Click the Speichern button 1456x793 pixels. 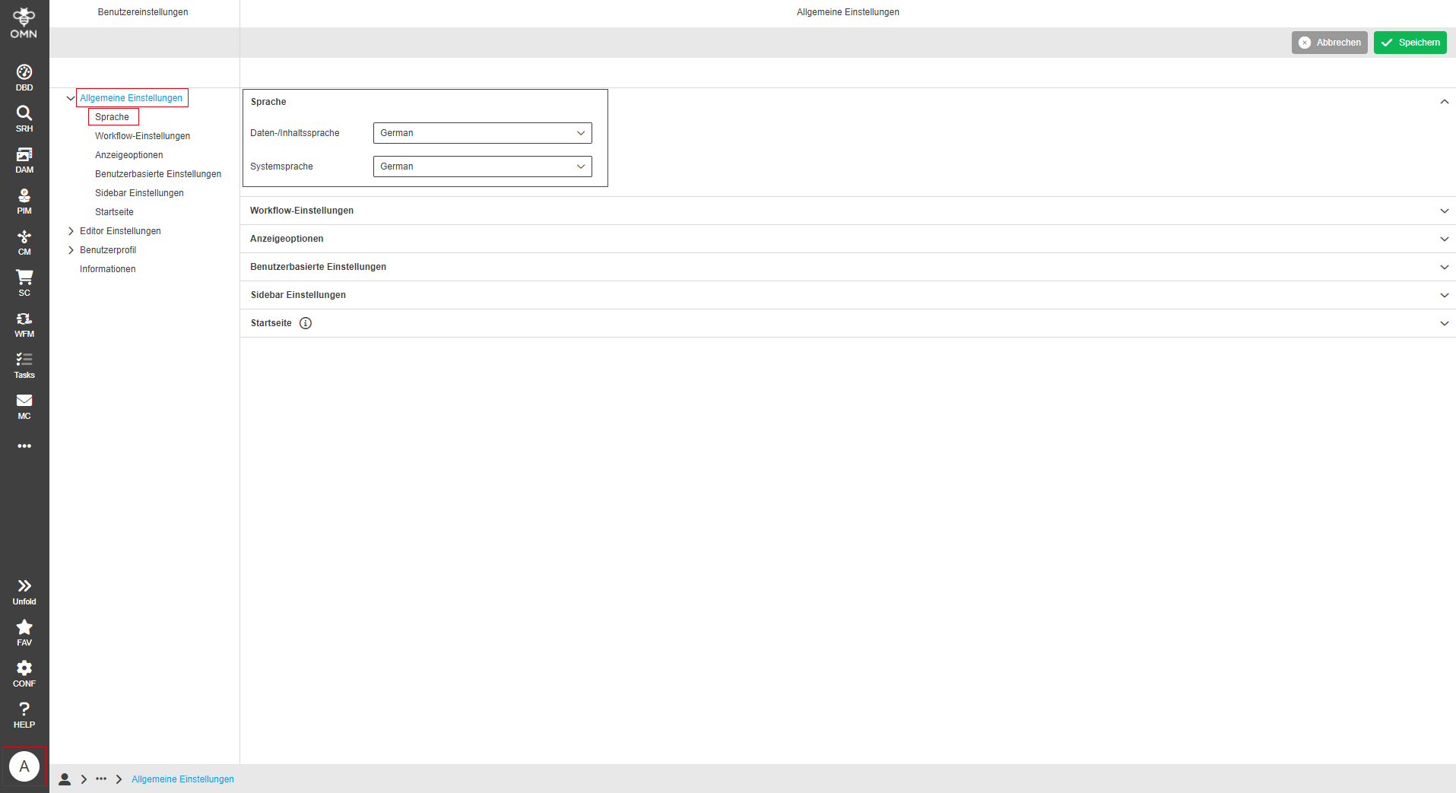[1410, 42]
